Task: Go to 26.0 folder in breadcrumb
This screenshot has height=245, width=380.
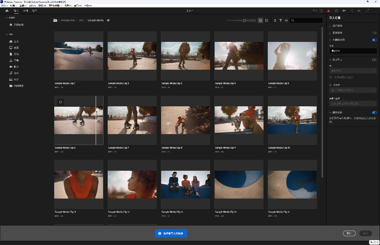Action: (x=81, y=20)
